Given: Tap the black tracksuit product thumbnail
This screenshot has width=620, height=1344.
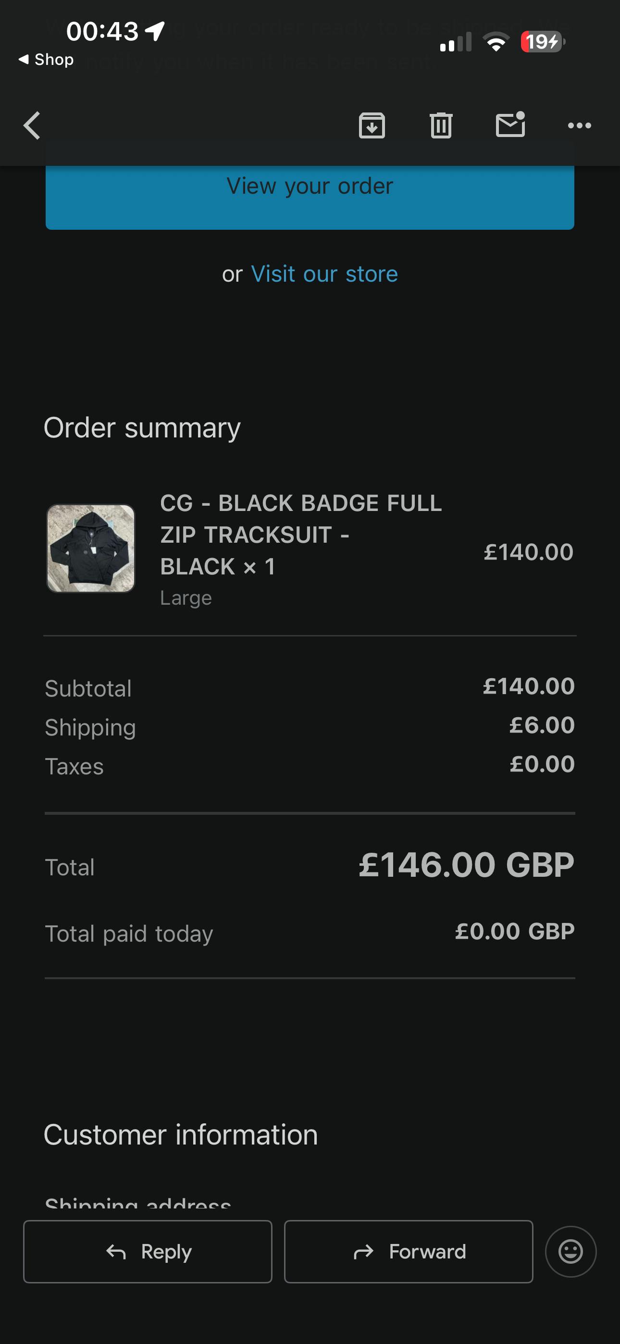Looking at the screenshot, I should tap(91, 548).
